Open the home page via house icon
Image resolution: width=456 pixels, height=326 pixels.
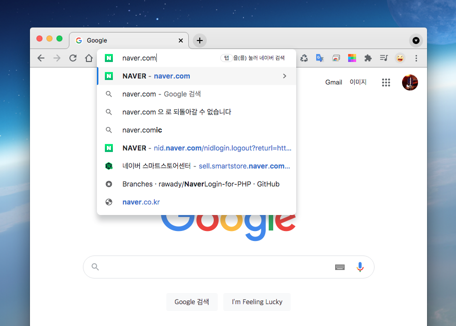pyautogui.click(x=89, y=58)
